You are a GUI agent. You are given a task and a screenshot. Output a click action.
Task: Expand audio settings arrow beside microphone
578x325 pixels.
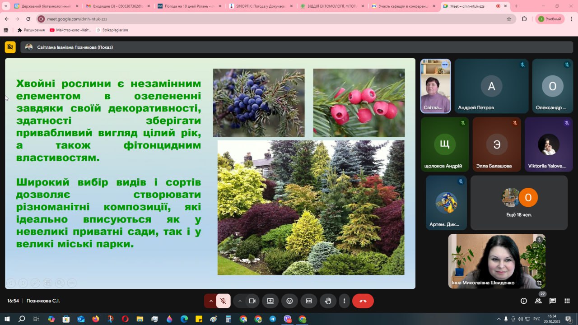pyautogui.click(x=211, y=301)
